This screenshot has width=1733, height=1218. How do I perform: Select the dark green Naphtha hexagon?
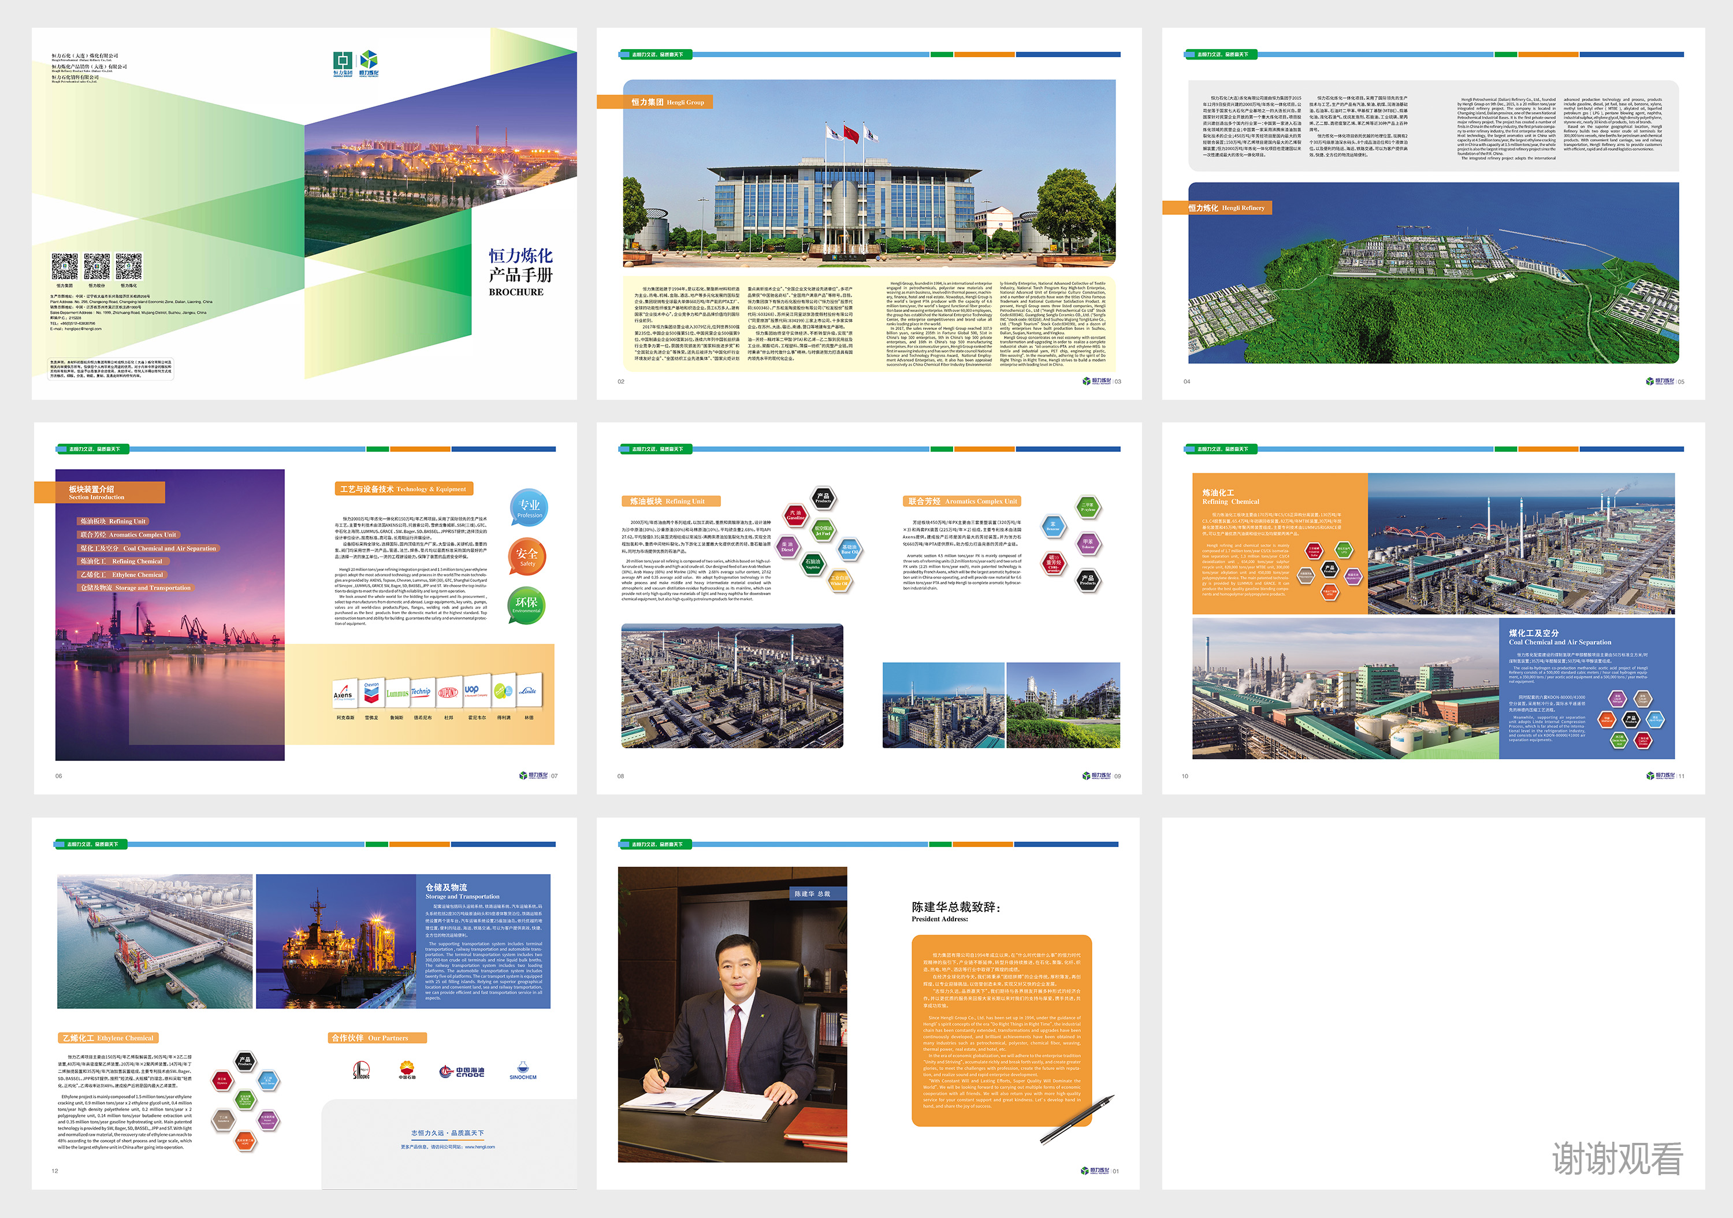tap(813, 564)
